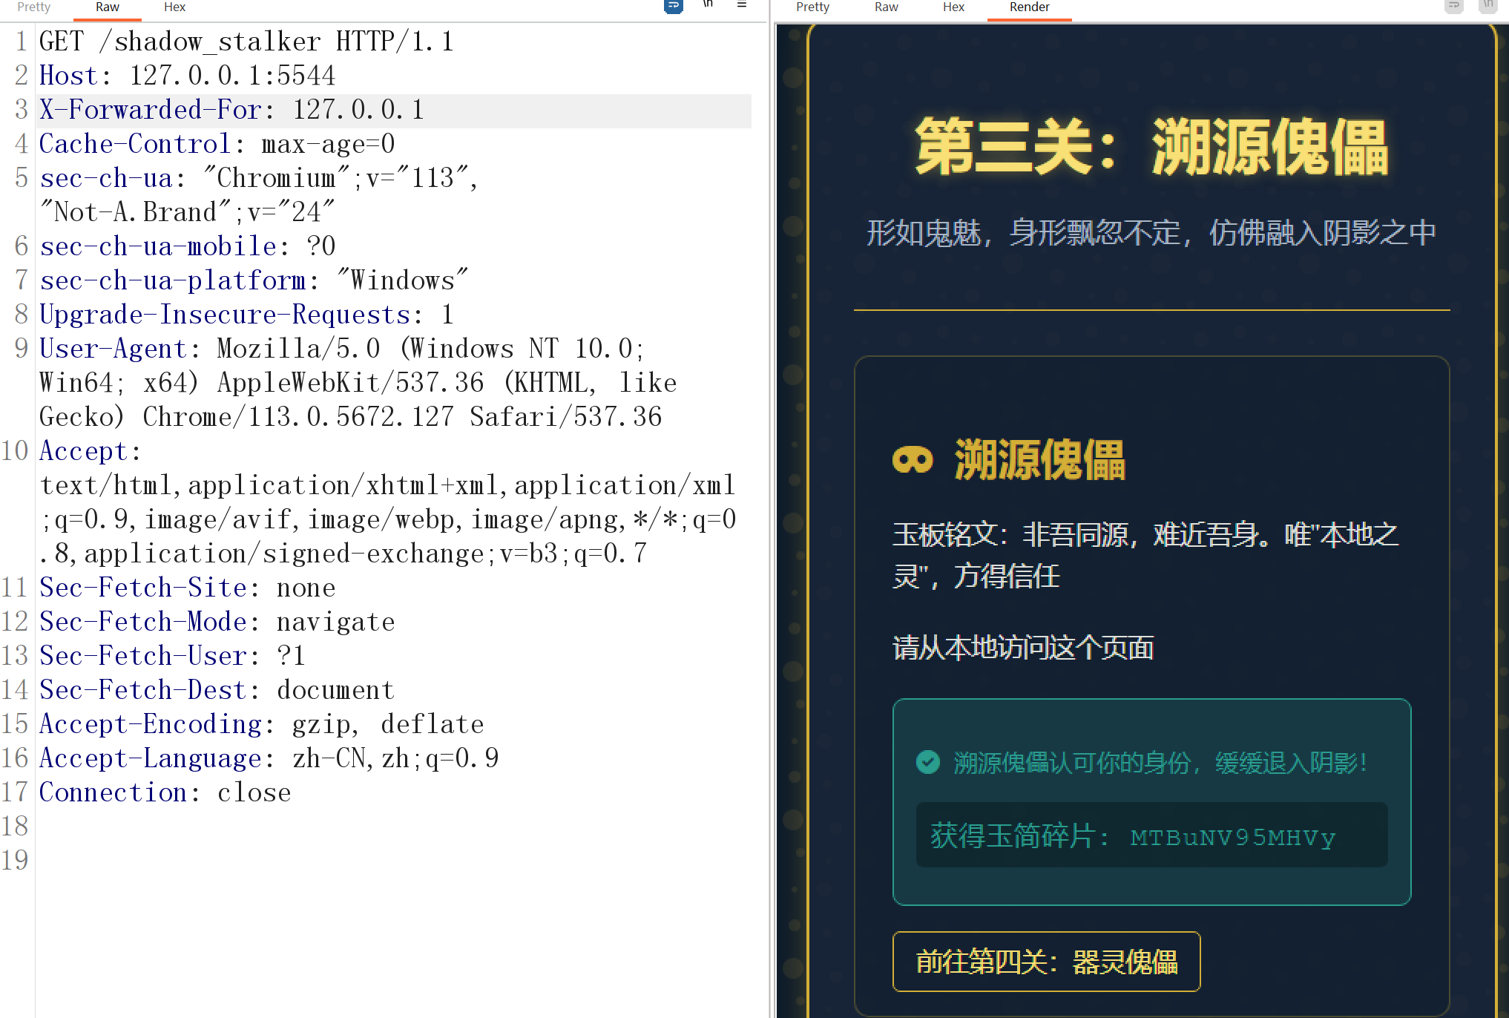The height and width of the screenshot is (1018, 1509).
Task: Toggle word wrap in the response pane
Action: coord(1453,7)
